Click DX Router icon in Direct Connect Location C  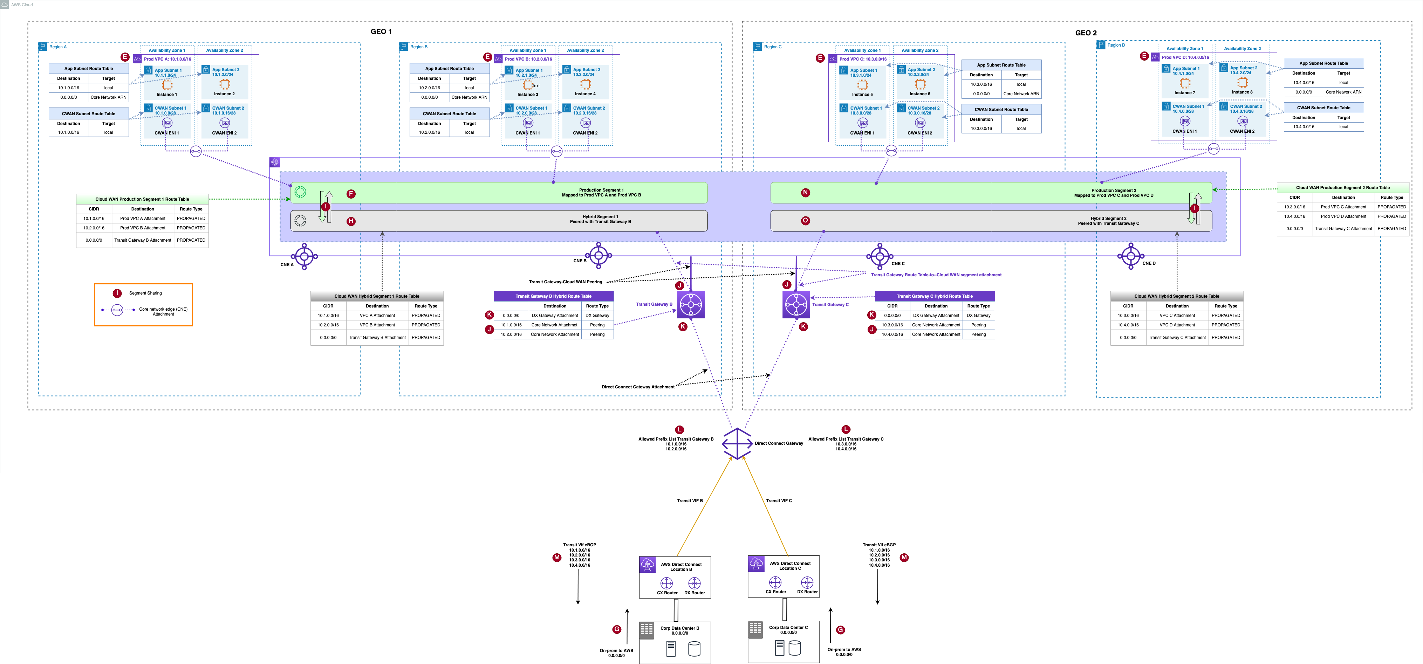807,582
